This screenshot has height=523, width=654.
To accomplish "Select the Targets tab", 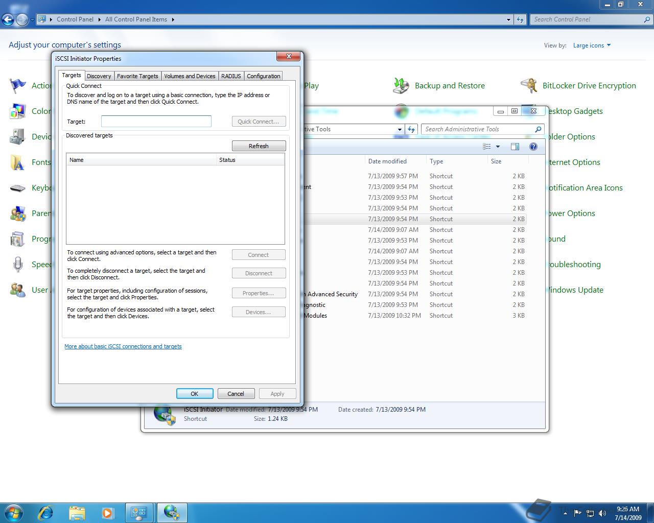I will 72,75.
